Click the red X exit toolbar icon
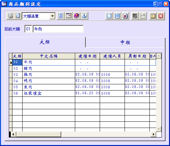 pyautogui.click(x=161, y=16)
